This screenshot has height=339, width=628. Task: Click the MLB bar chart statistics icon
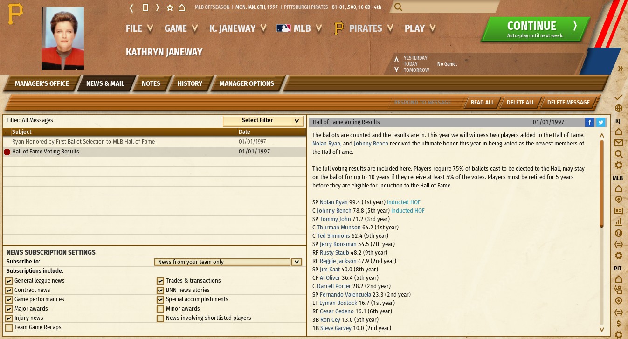point(619,222)
